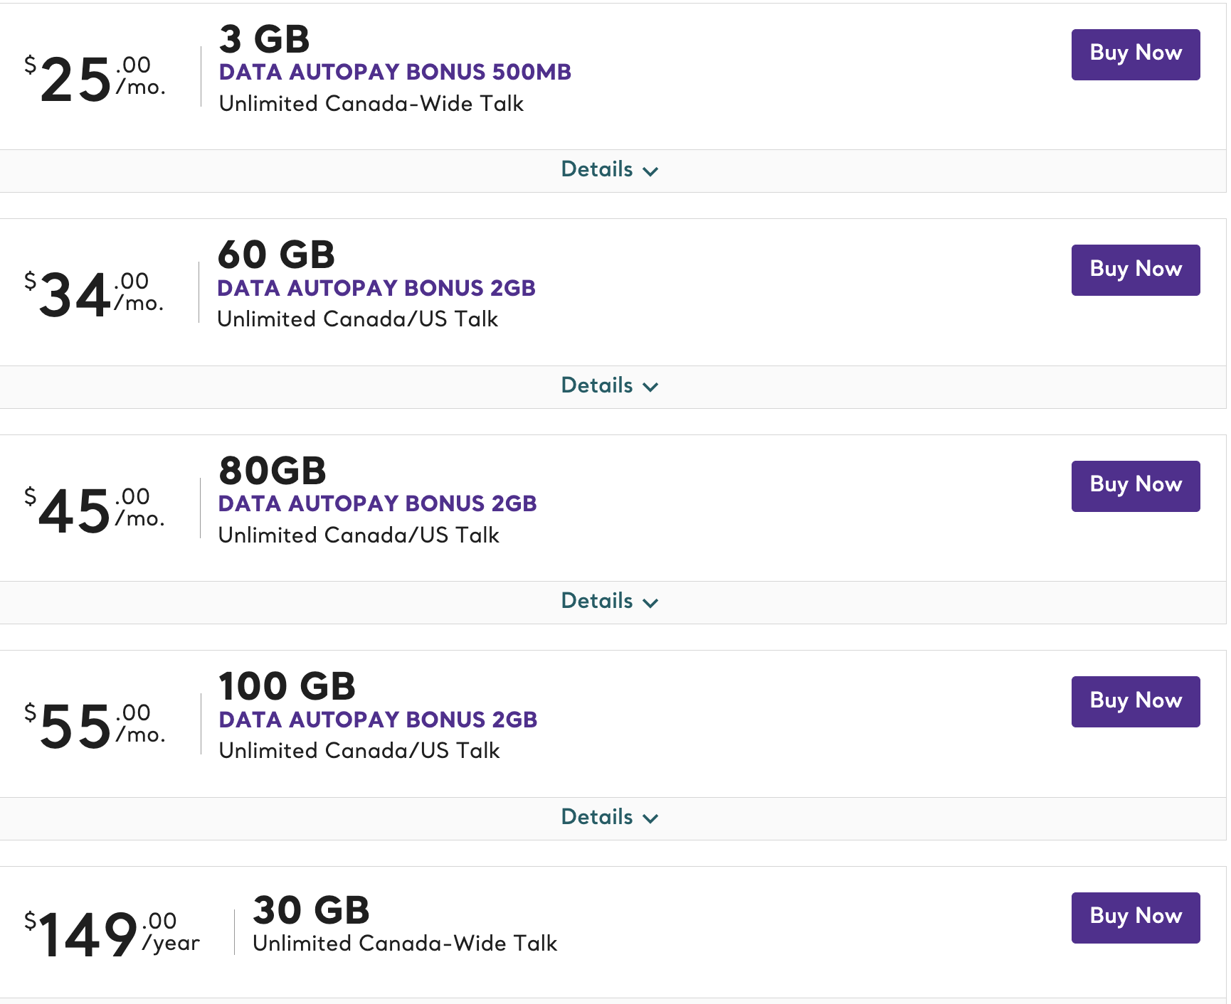Select the 60 GB plan title

(276, 255)
